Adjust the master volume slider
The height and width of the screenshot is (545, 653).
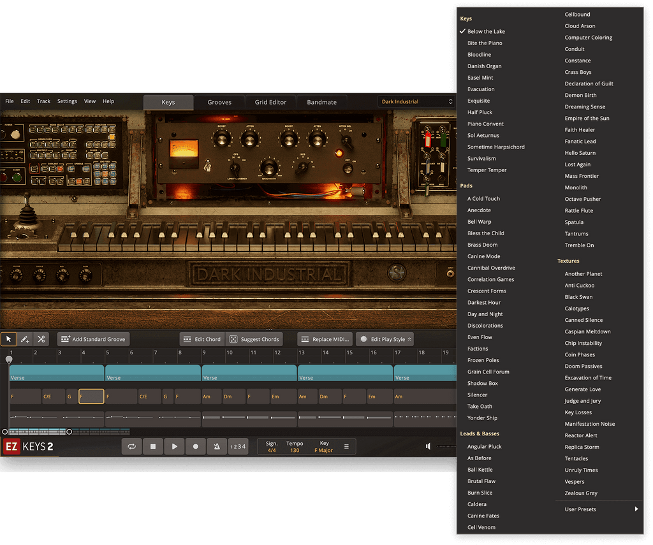(x=446, y=446)
